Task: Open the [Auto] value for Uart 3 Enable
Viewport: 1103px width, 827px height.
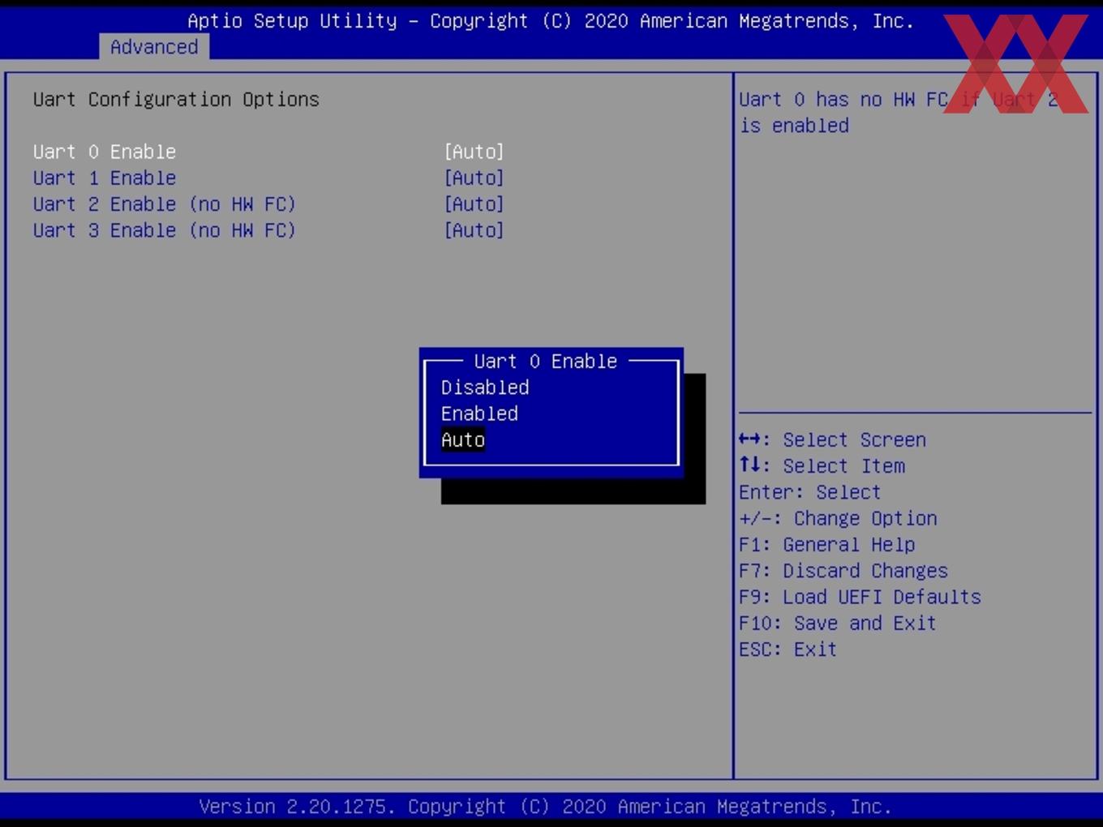Action: coord(474,230)
